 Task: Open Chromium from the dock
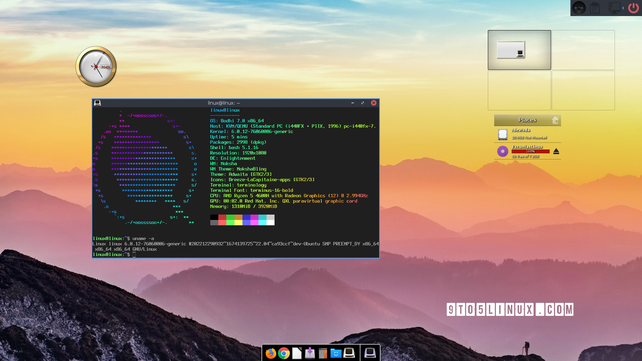(284, 353)
